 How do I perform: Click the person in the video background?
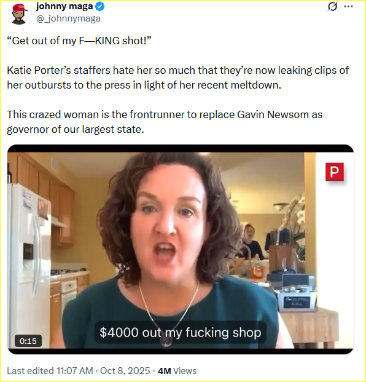250,242
